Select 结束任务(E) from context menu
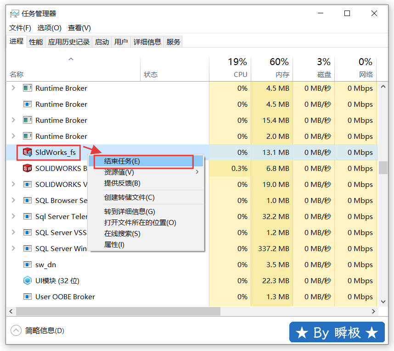This screenshot has height=351, width=394. click(x=122, y=161)
